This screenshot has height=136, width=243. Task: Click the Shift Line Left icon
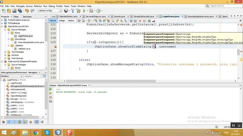131,21
